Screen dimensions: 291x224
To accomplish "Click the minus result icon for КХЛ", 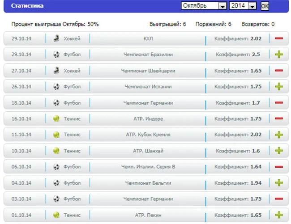I will [279, 38].
